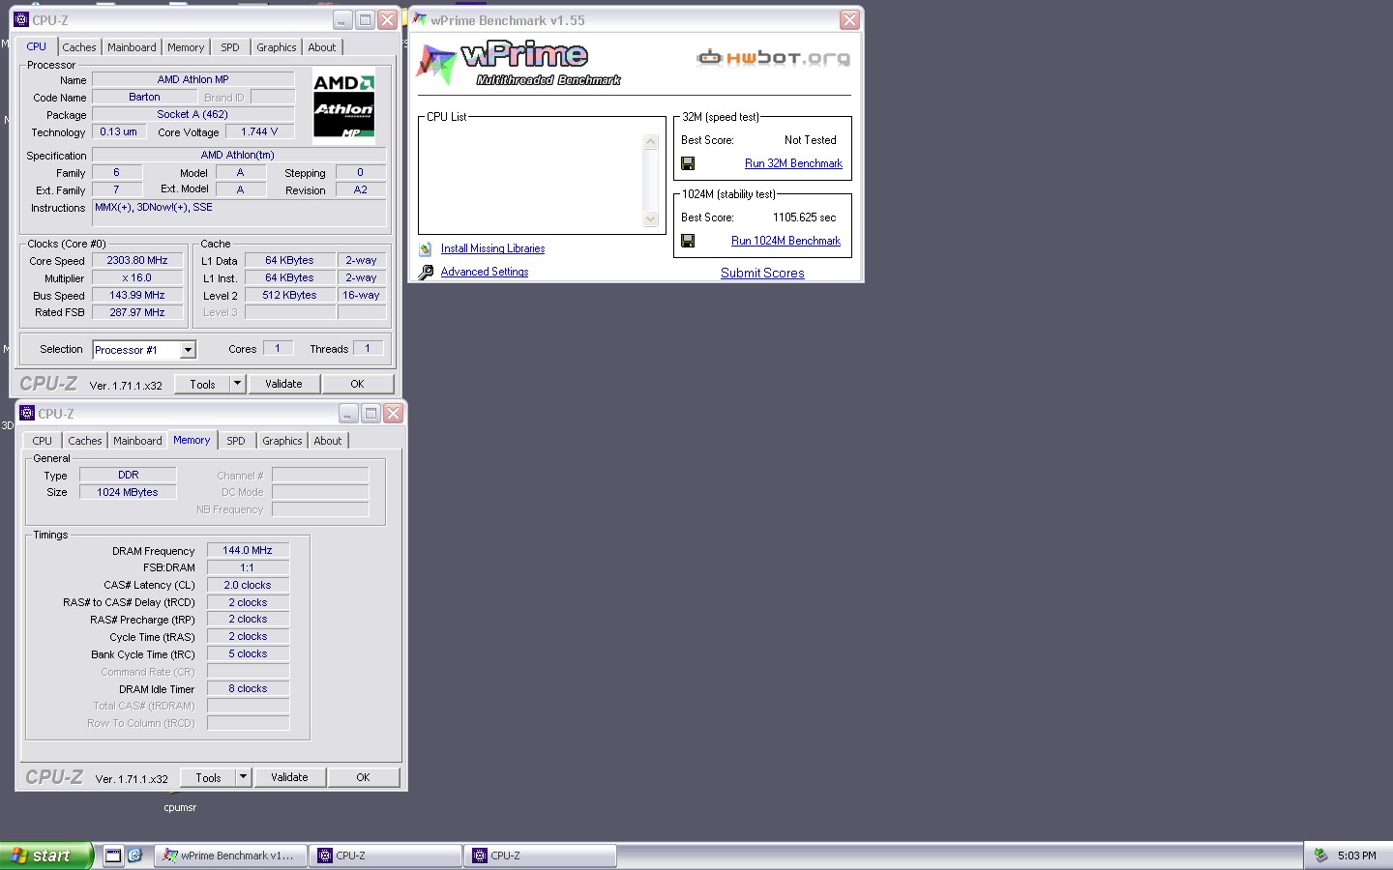Click the save icon beside Run 32M Benchmark
The height and width of the screenshot is (870, 1393).
(x=688, y=163)
